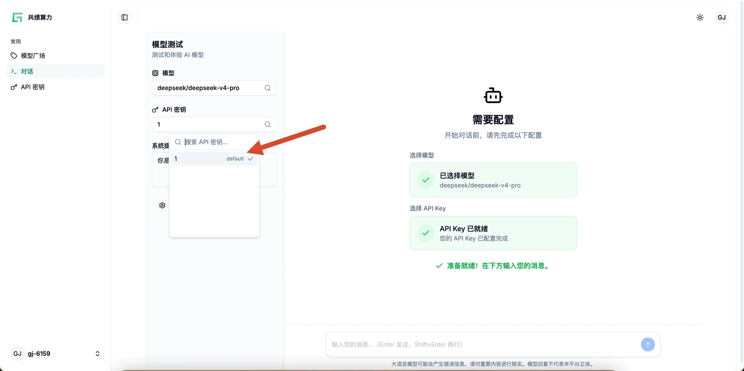The height and width of the screenshot is (371, 744).
Task: Click the key icon next to API 密钥 label
Action: click(x=155, y=110)
